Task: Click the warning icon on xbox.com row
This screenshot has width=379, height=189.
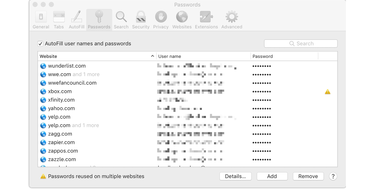Action: [x=327, y=92]
